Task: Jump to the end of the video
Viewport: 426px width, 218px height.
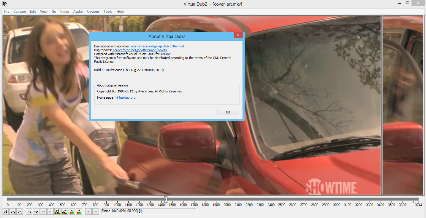Action: (50, 211)
